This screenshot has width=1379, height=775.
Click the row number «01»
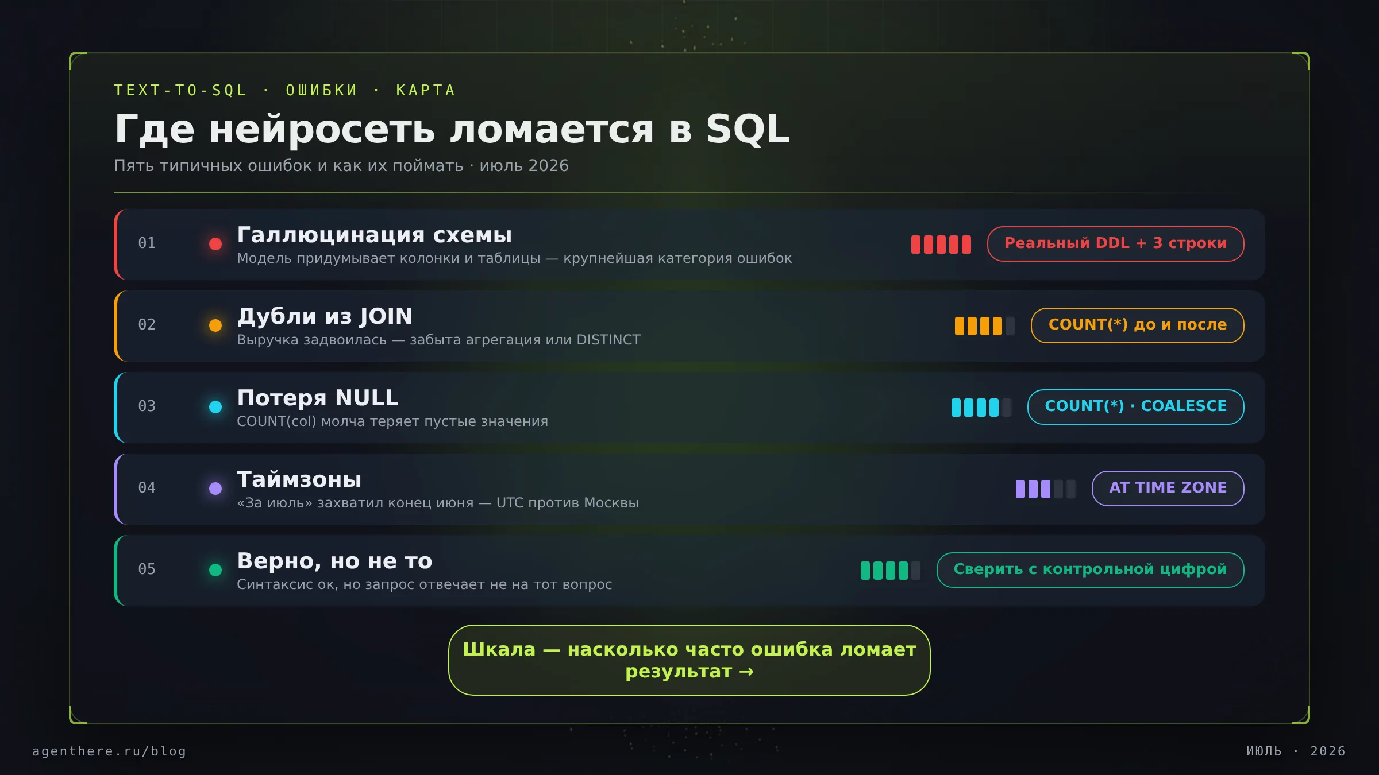point(147,243)
